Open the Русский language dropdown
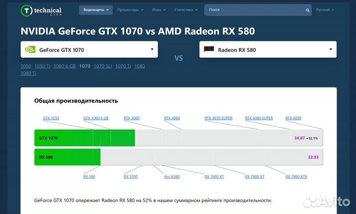 tap(325, 10)
